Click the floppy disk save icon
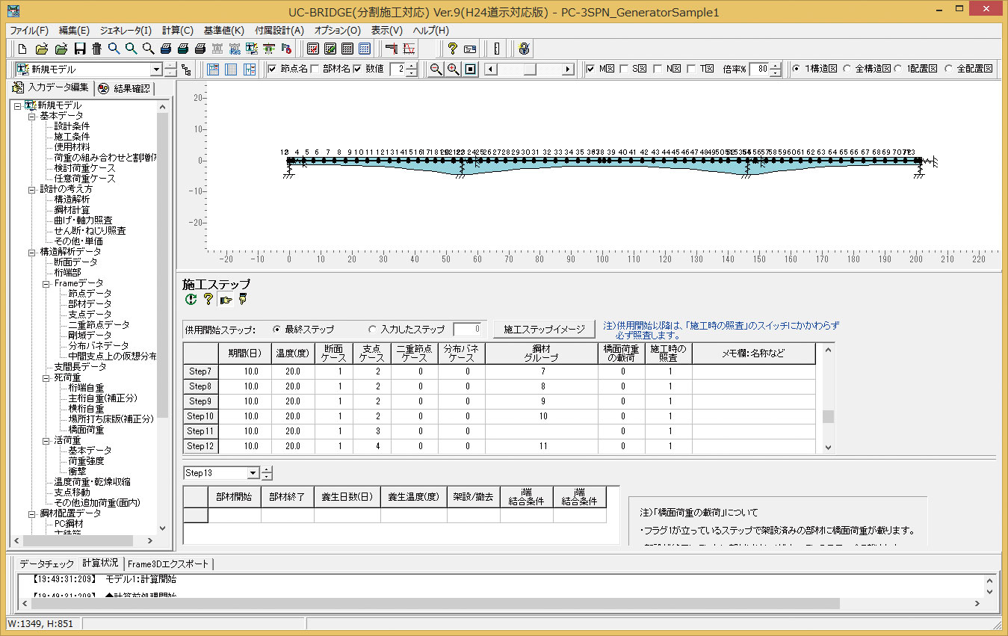 pos(79,49)
